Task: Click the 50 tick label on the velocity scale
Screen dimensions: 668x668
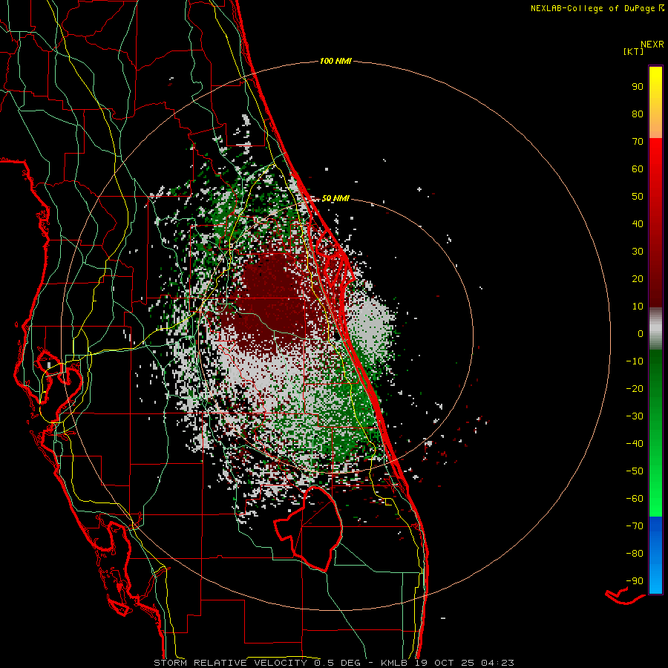Action: (638, 197)
